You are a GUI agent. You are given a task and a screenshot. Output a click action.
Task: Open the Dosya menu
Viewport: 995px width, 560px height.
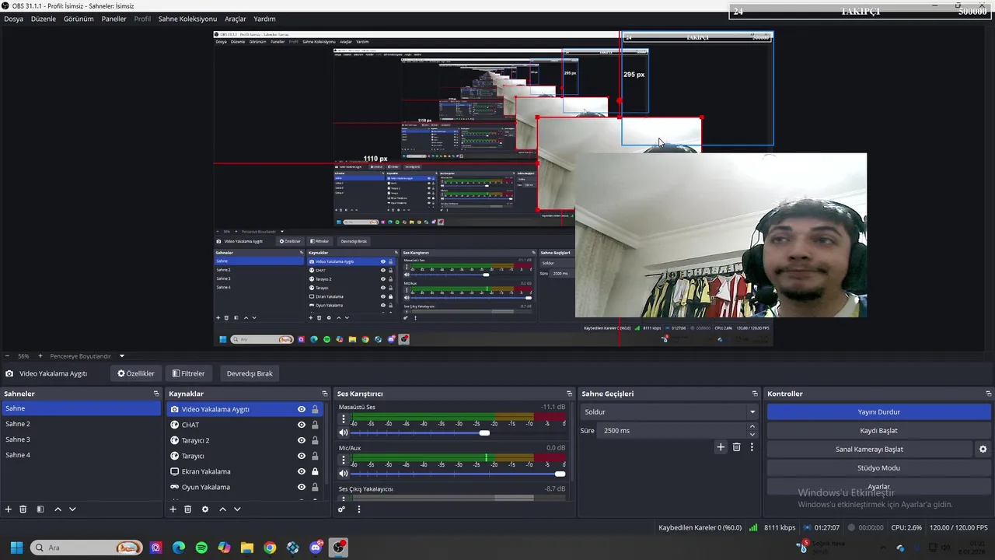coord(13,19)
